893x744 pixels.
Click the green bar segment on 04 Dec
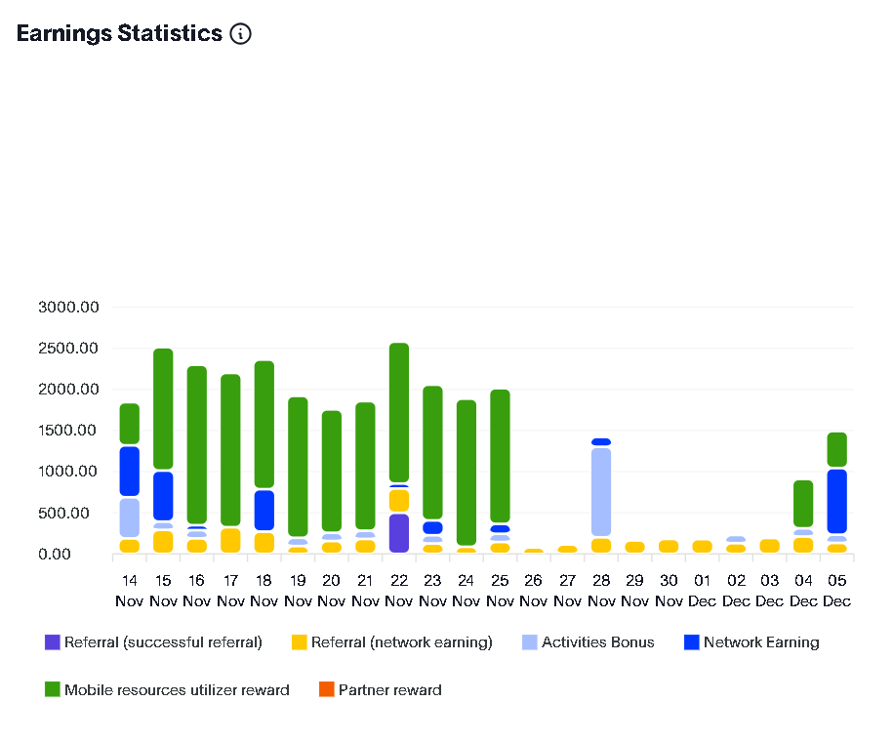pyautogui.click(x=803, y=504)
